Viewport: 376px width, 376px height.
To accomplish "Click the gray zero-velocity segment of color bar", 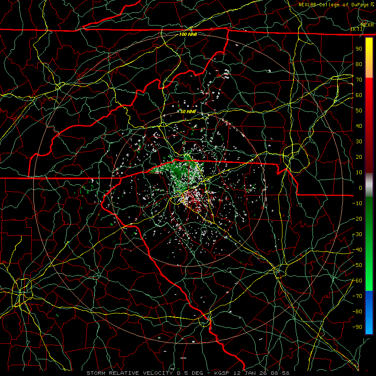I will pyautogui.click(x=369, y=185).
